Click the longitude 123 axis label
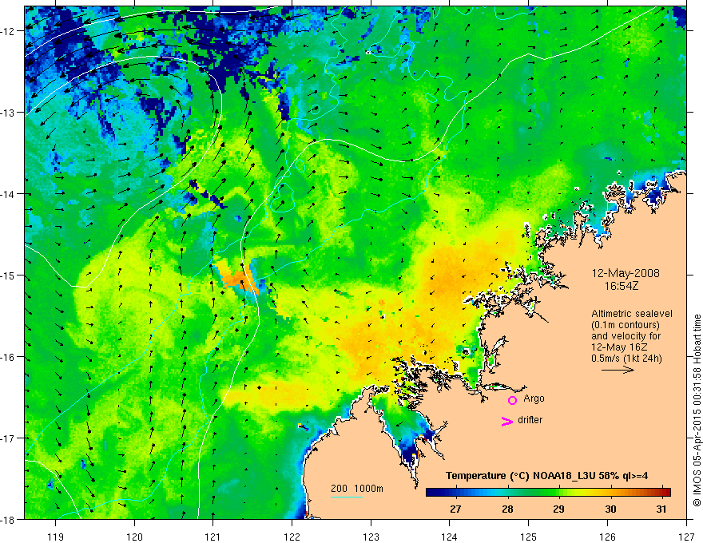 point(371,537)
